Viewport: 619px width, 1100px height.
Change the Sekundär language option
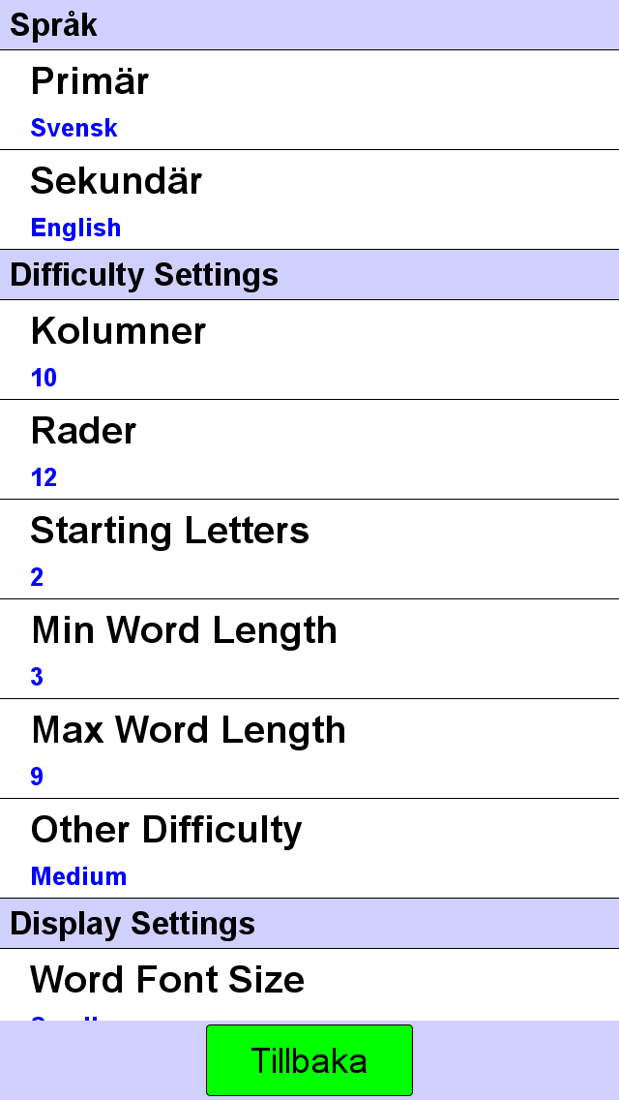tap(309, 199)
